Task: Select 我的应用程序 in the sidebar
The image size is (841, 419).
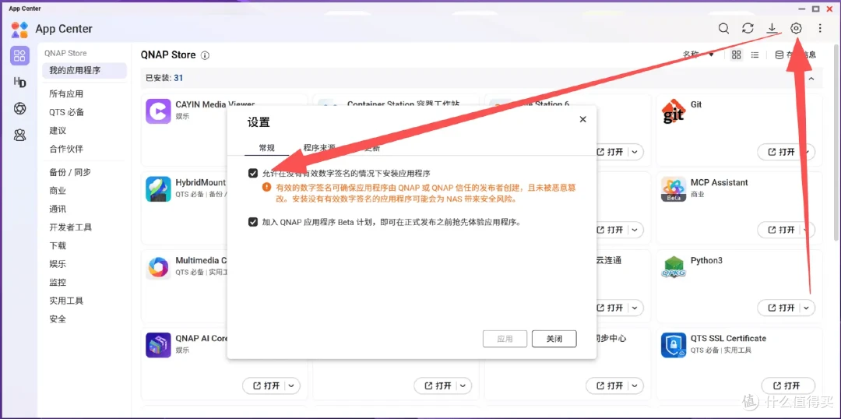Action: point(85,70)
